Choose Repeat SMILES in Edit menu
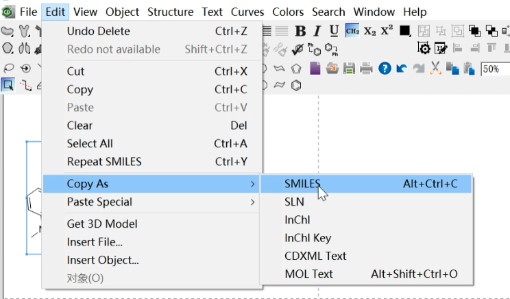 click(x=152, y=162)
